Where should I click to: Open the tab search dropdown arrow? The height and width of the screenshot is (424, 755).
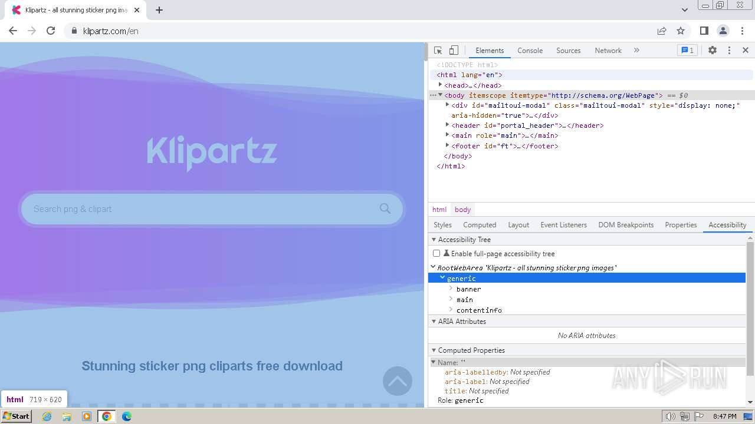(685, 10)
